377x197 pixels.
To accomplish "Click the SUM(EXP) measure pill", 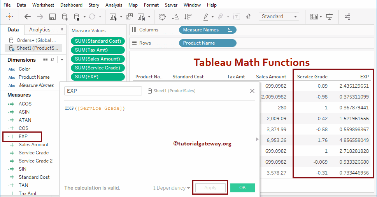I will (x=98, y=77).
